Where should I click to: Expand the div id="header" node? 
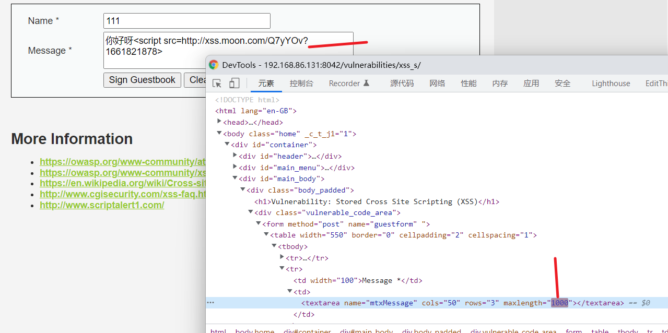(235, 156)
